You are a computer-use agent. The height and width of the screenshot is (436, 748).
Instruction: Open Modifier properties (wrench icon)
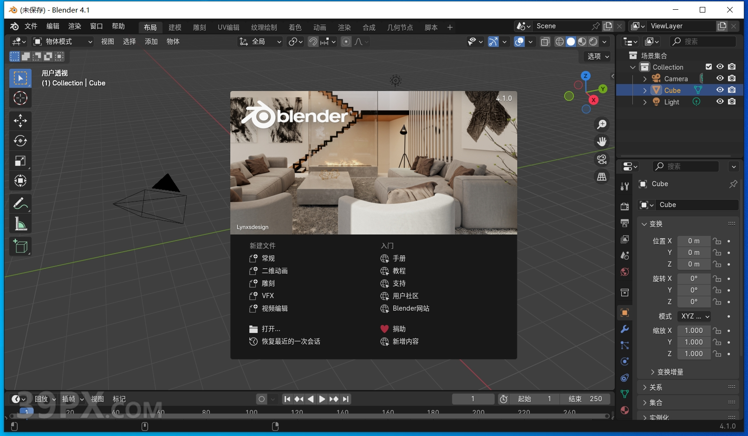pos(624,330)
